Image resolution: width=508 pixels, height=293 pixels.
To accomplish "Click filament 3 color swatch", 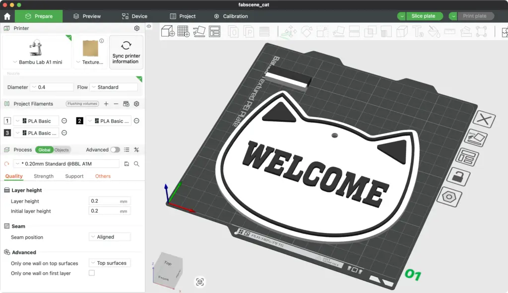I will [x=7, y=133].
